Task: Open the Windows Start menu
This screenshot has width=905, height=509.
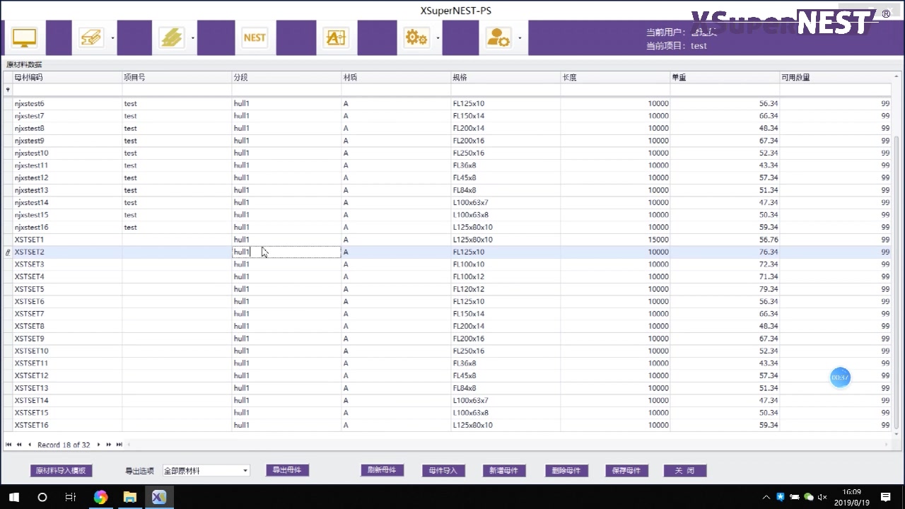Action: 14,498
